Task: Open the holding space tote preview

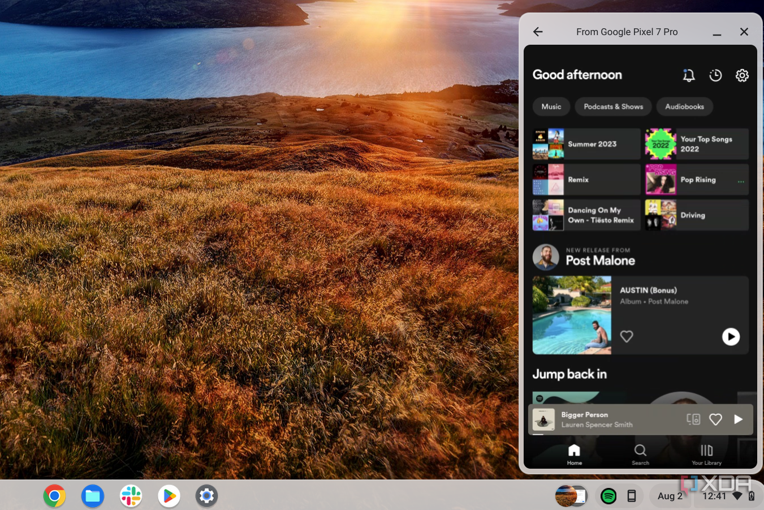Action: pos(571,496)
